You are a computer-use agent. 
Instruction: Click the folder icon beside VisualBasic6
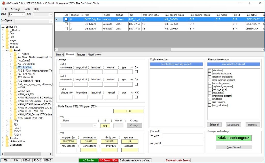click(x=7, y=145)
